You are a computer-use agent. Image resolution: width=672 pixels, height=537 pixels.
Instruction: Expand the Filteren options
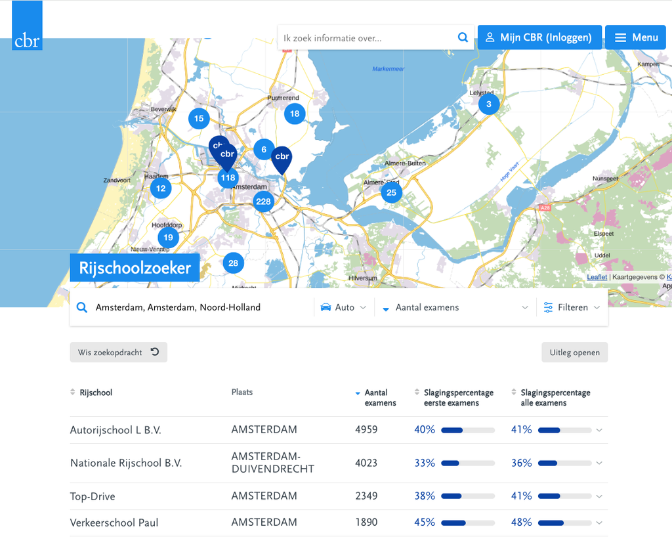point(572,307)
